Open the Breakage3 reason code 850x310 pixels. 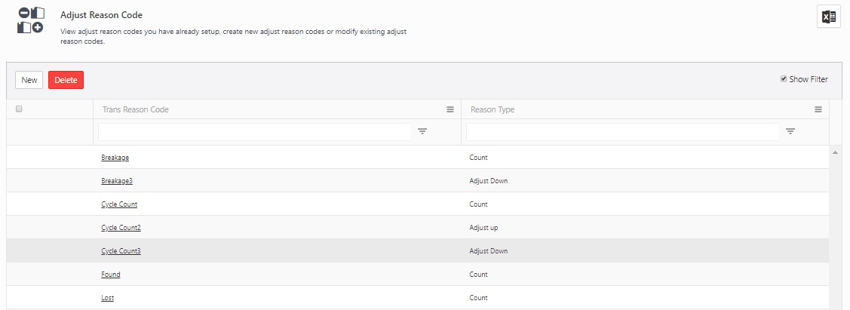point(117,181)
